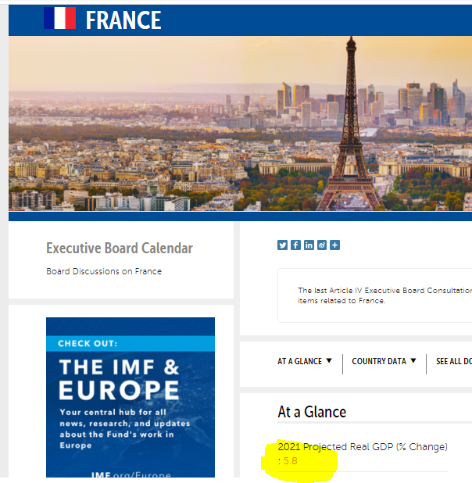Click the Eiffel Tower hero image
The image size is (472, 483).
coord(240,123)
